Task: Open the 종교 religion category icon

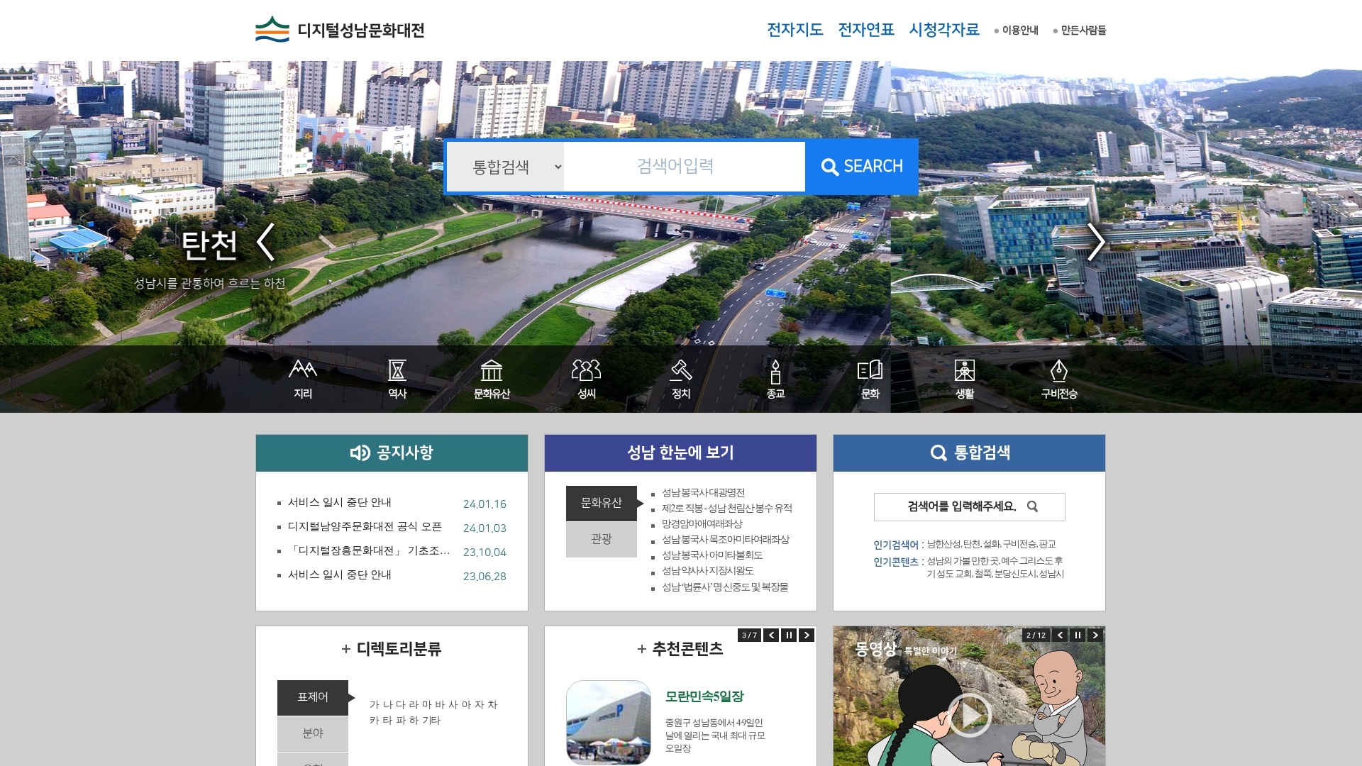Action: 775,379
